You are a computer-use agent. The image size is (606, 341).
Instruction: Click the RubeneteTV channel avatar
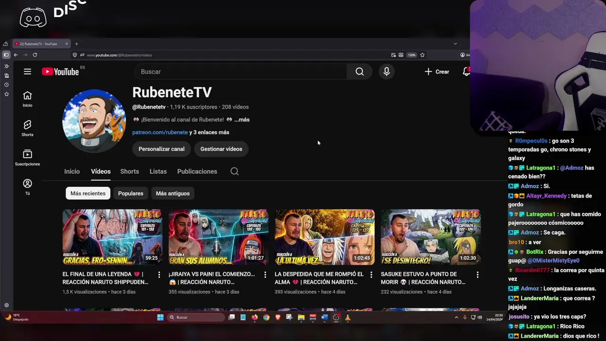click(94, 121)
